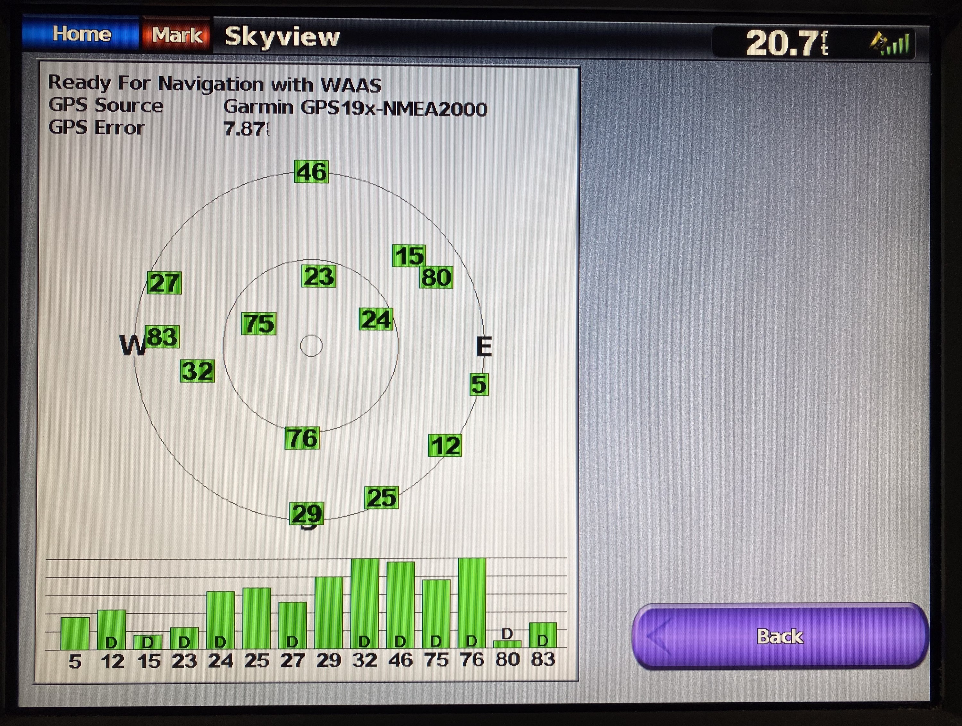Tap satellite 27 marker on the outer ring
Image resolution: width=962 pixels, height=726 pixels.
point(165,283)
